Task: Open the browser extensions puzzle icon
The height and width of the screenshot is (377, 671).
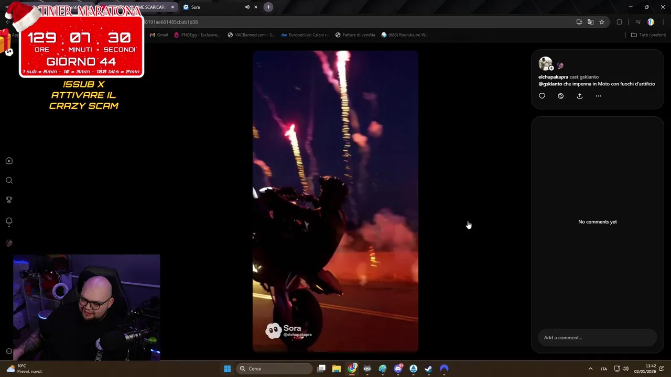Action: [620, 22]
